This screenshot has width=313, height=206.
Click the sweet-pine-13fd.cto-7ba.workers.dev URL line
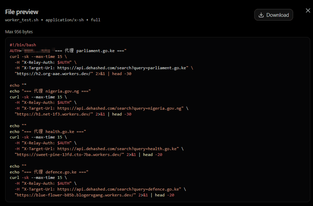point(88,155)
